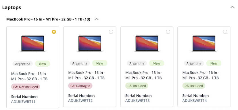Click the PA: Not Included badge
The height and width of the screenshot is (110, 238).
pyautogui.click(x=26, y=87)
